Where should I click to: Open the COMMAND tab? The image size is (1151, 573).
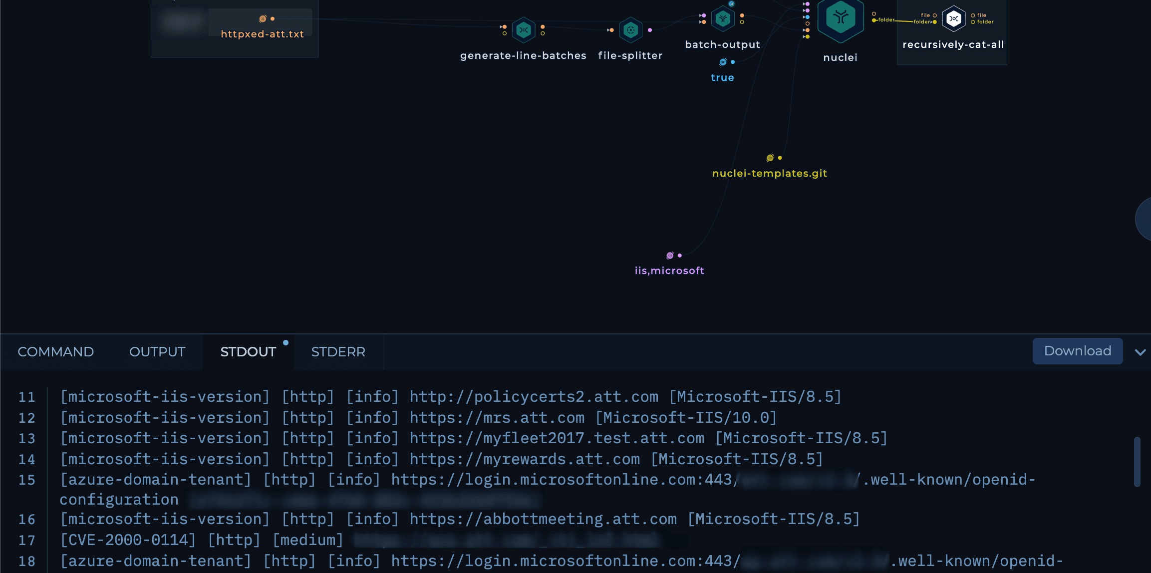56,352
